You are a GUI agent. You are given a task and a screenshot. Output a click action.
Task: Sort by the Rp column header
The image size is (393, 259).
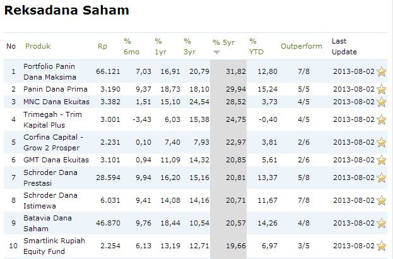coord(103,46)
